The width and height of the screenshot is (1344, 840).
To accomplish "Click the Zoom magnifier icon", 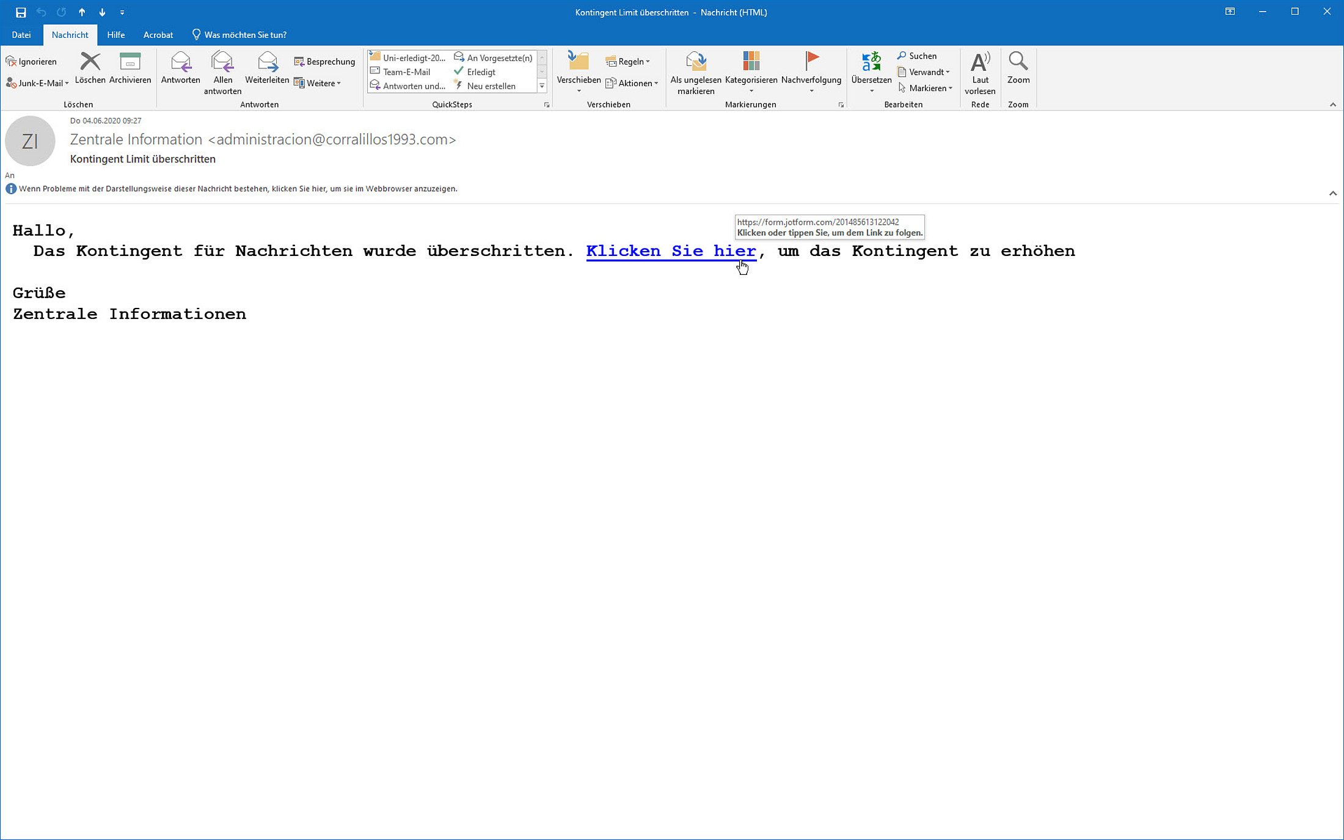I will 1018,62.
